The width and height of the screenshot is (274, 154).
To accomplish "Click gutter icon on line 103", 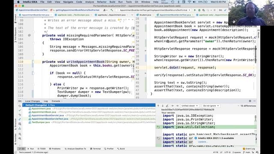I will (29, 35).
